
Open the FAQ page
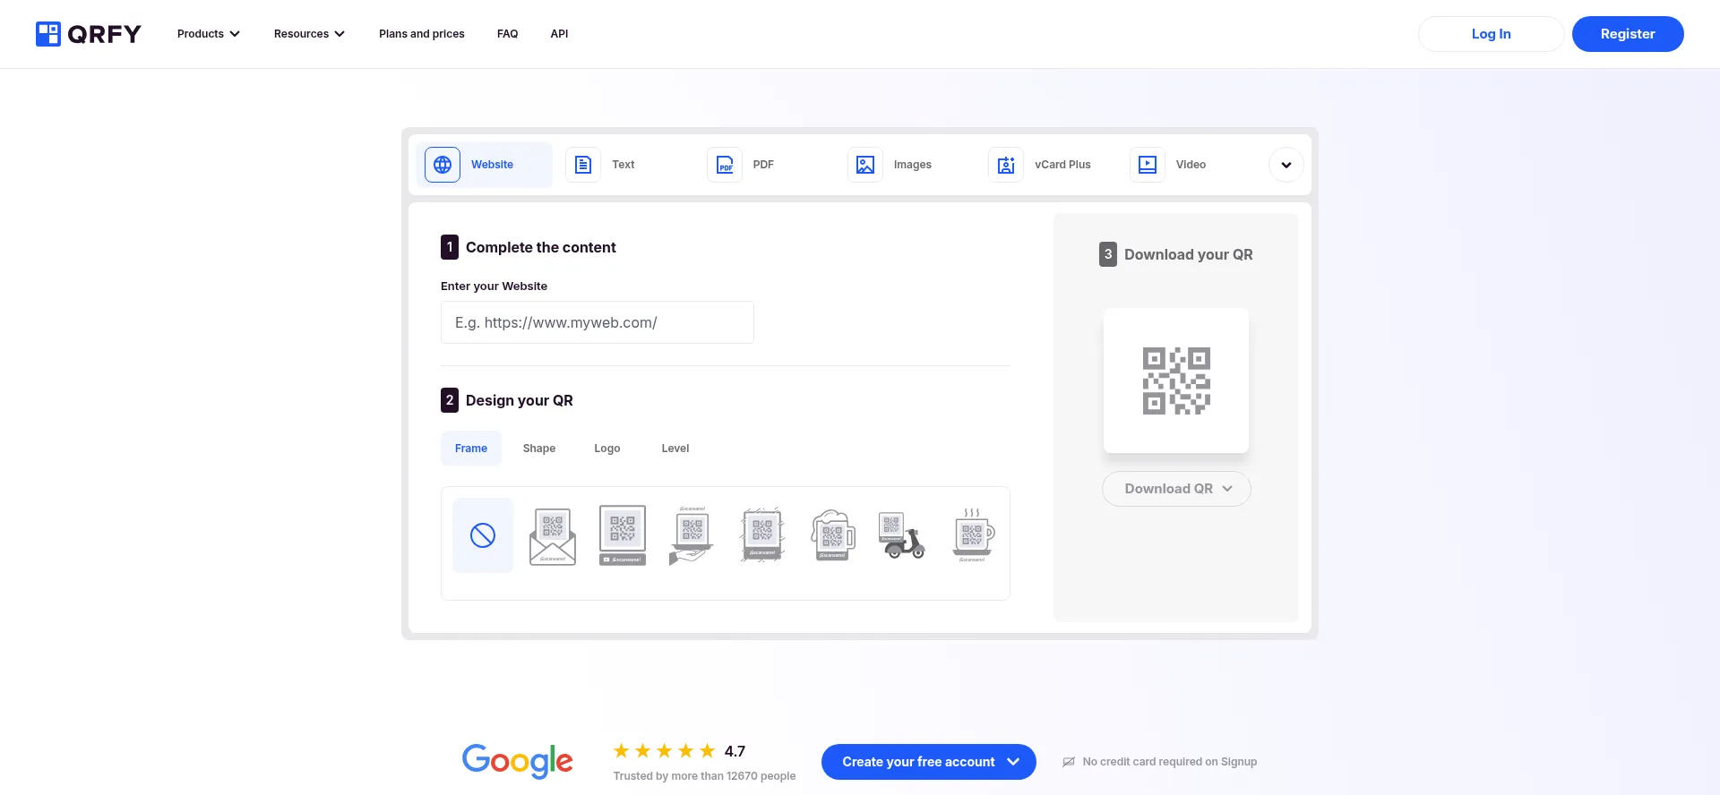click(x=508, y=34)
